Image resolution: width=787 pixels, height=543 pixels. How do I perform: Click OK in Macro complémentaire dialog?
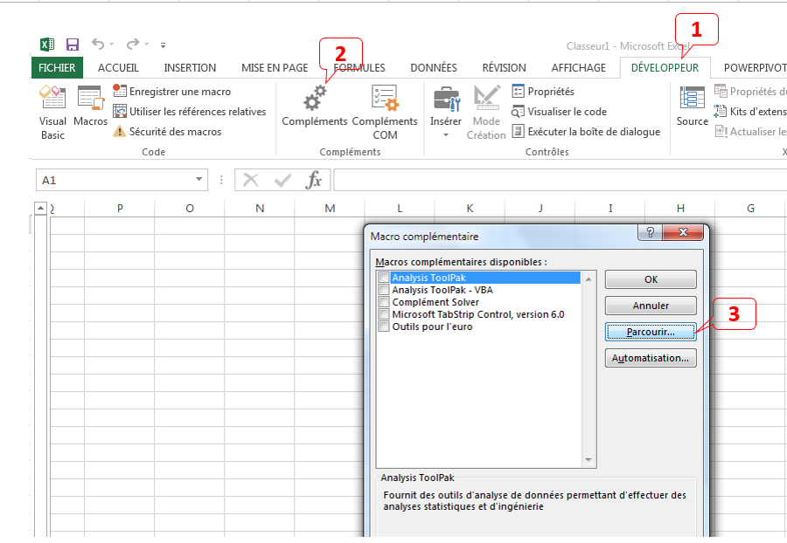pos(651,279)
